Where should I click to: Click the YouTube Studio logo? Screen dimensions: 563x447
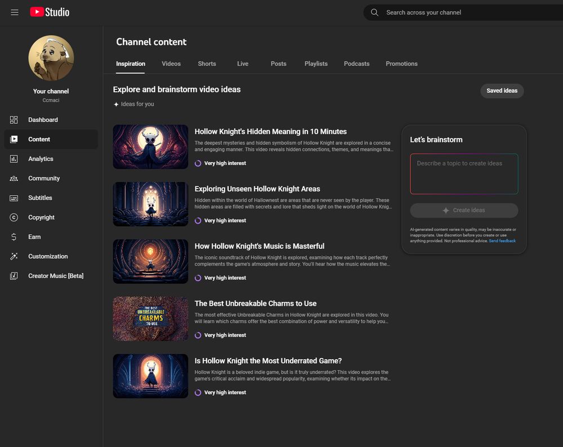[50, 12]
